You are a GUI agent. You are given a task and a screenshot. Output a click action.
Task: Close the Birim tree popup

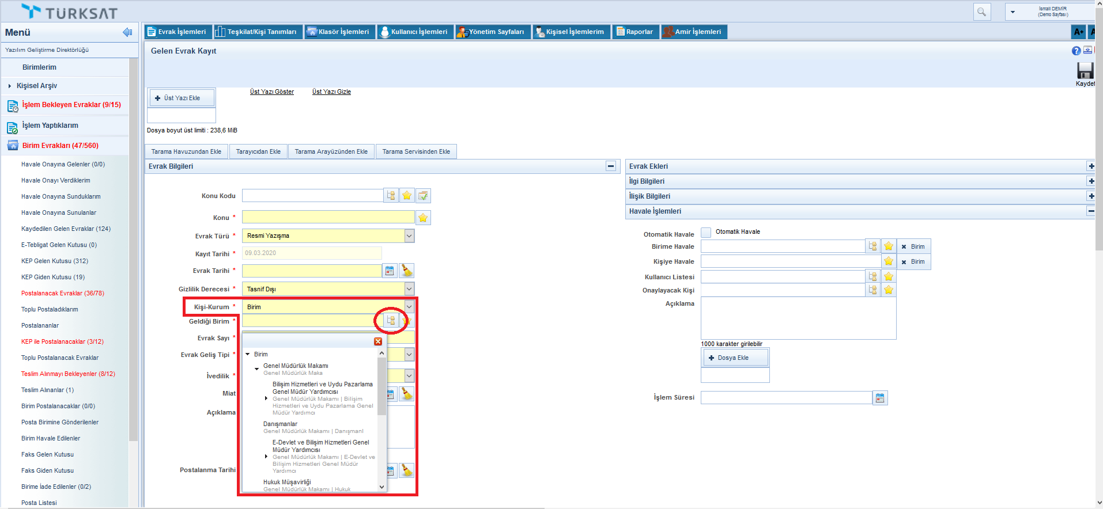[x=378, y=341]
